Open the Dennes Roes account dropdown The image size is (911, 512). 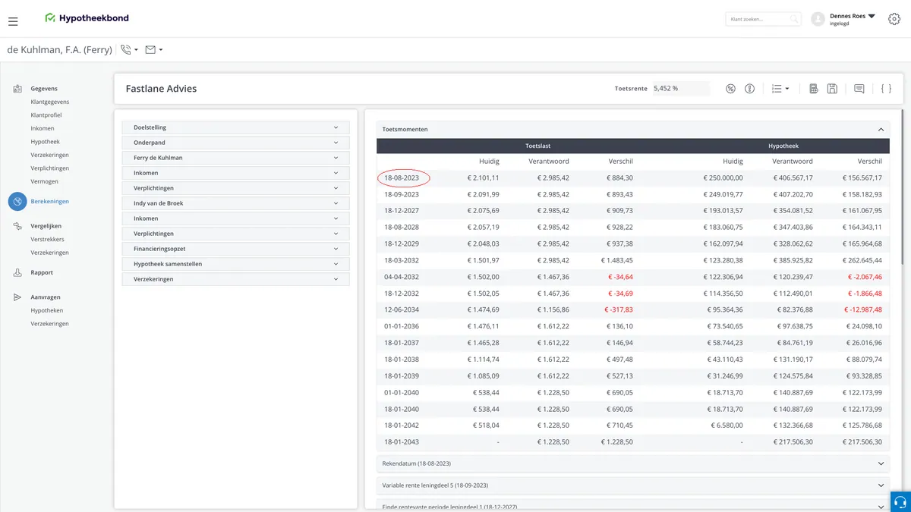(x=872, y=16)
